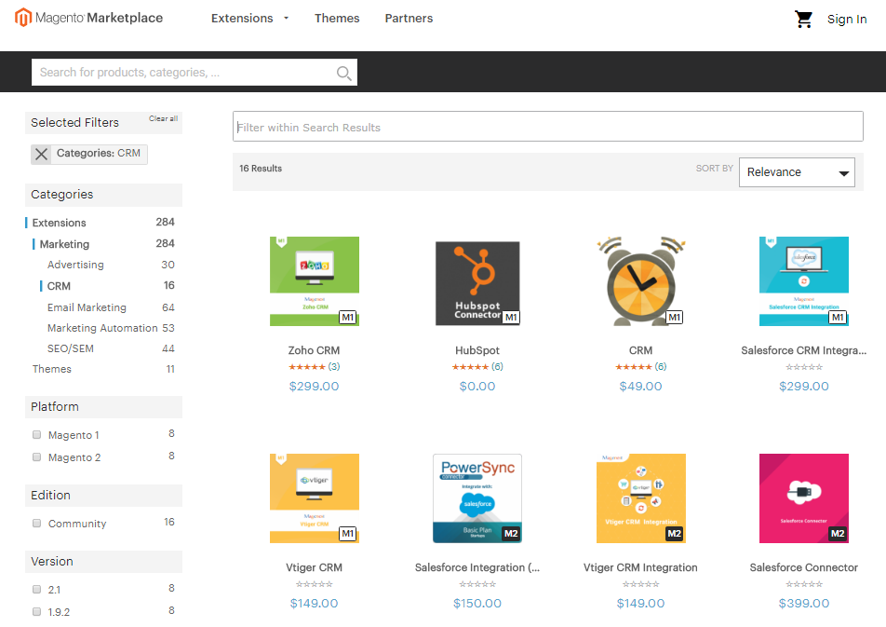Click the $0.00 HubSpot price
886x627 pixels.
pyautogui.click(x=477, y=386)
